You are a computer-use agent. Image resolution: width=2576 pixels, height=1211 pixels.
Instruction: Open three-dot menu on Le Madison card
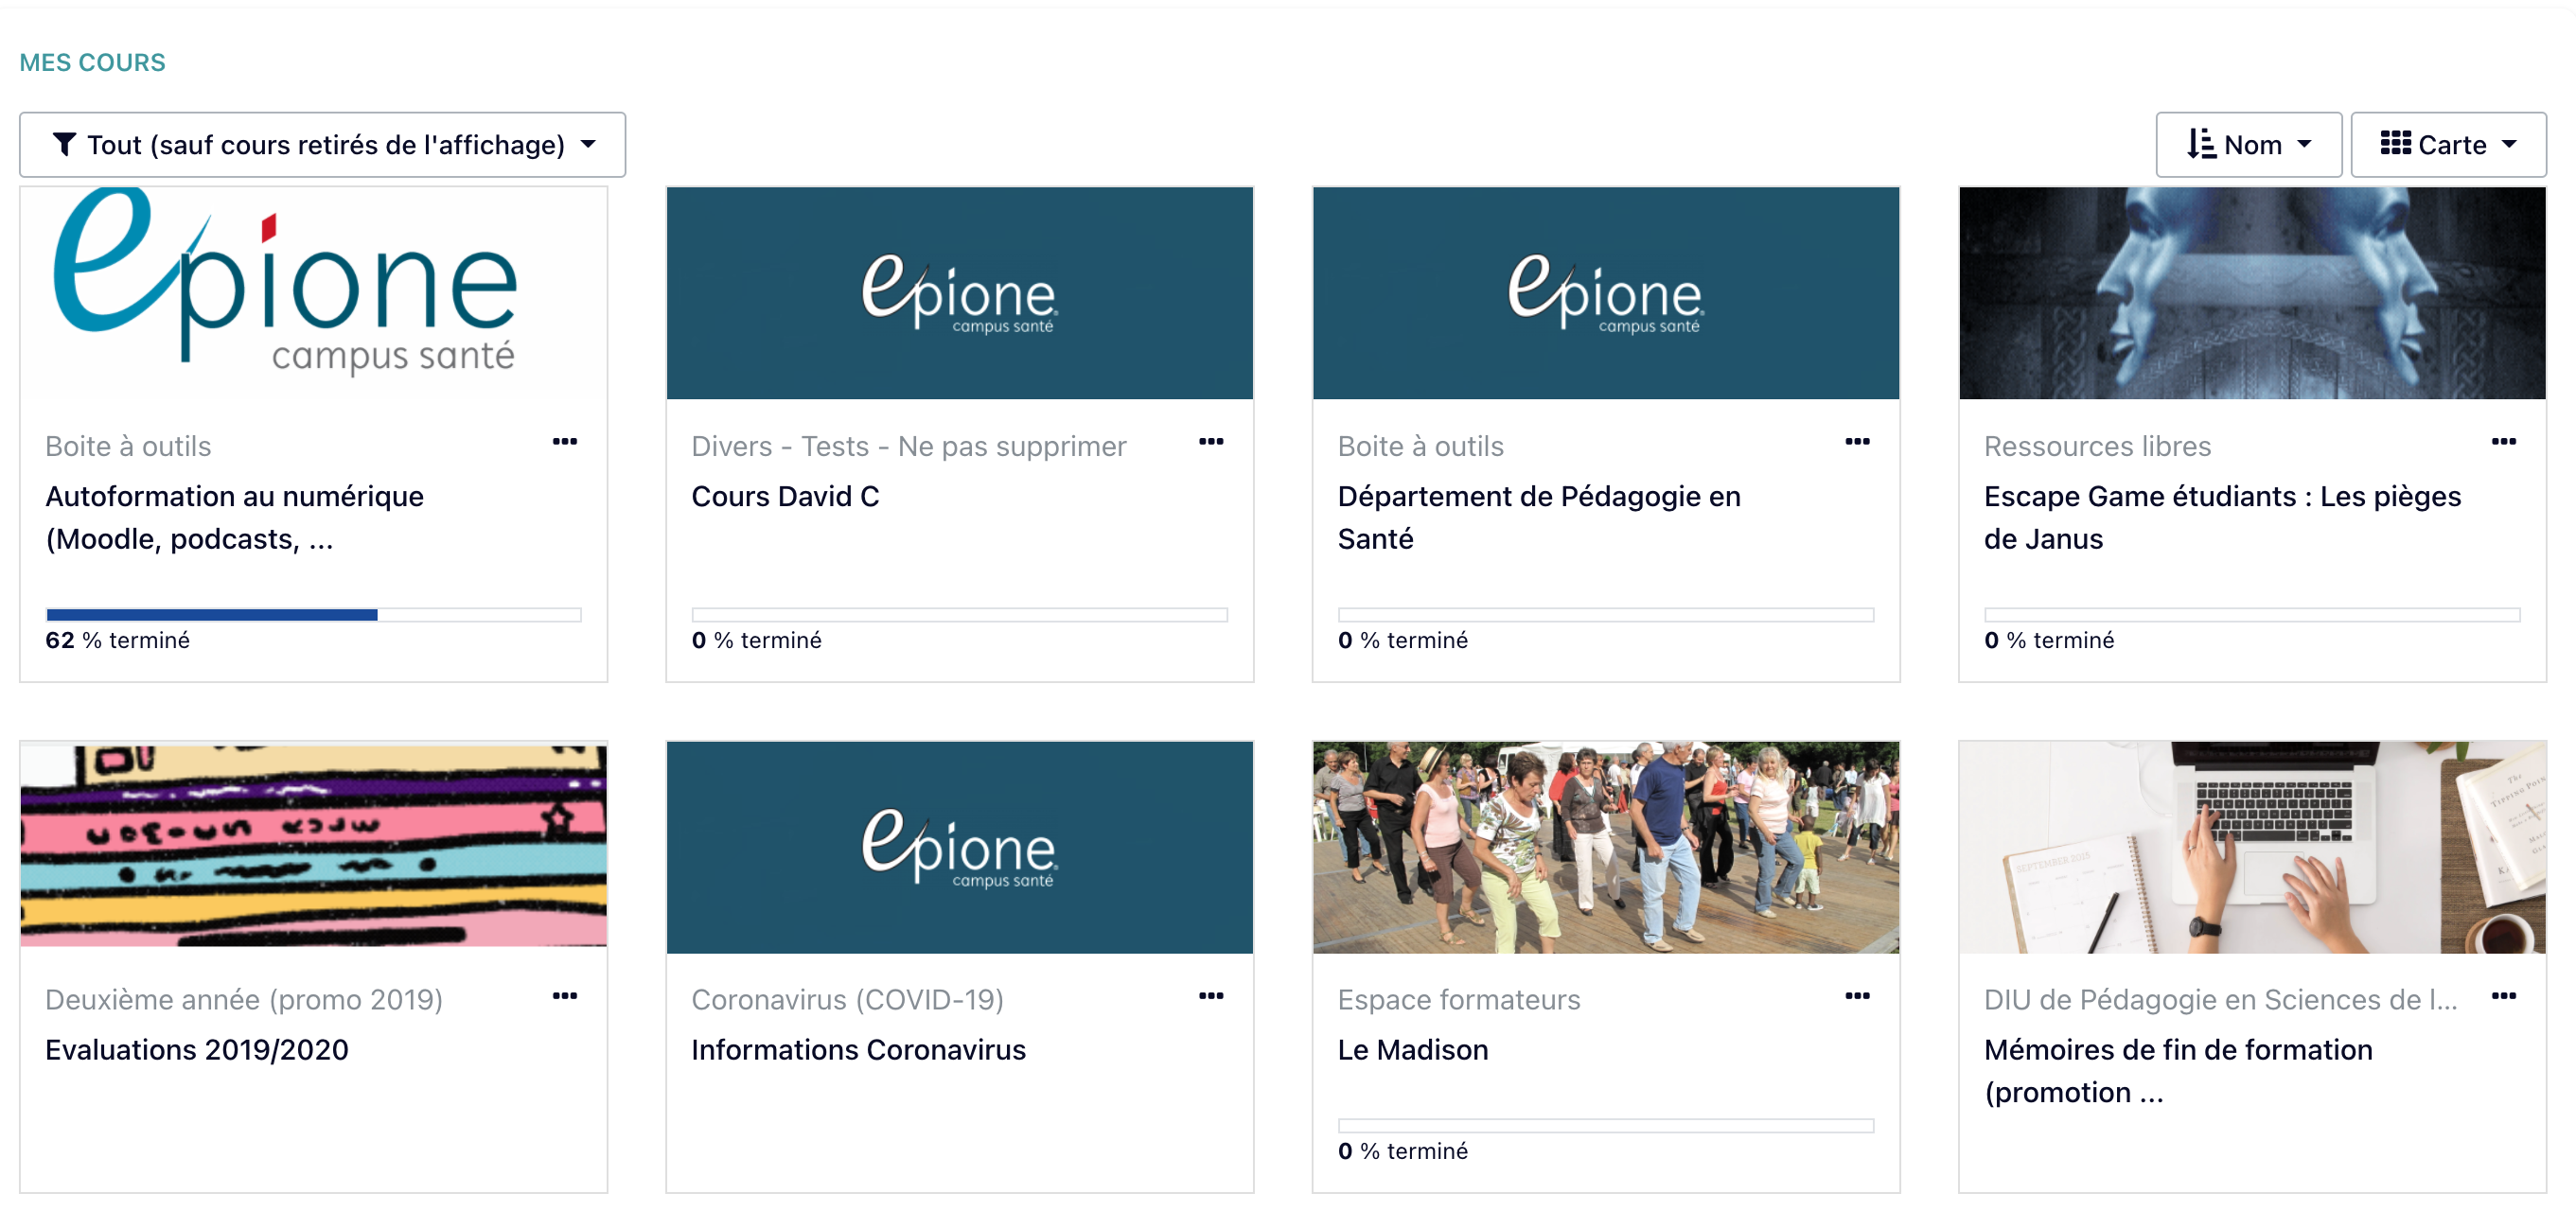click(x=1857, y=995)
